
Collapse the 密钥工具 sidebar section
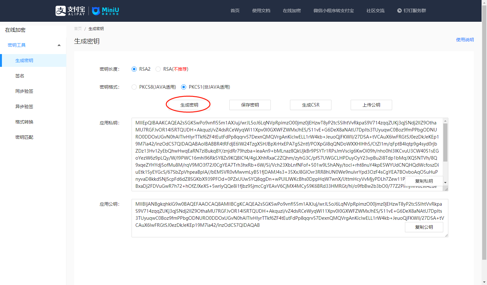59,45
